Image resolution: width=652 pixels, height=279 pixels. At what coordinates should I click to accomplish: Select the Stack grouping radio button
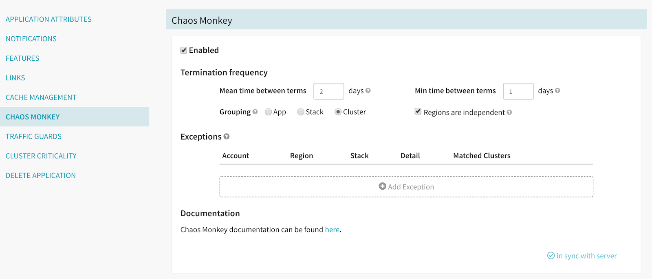[301, 112]
